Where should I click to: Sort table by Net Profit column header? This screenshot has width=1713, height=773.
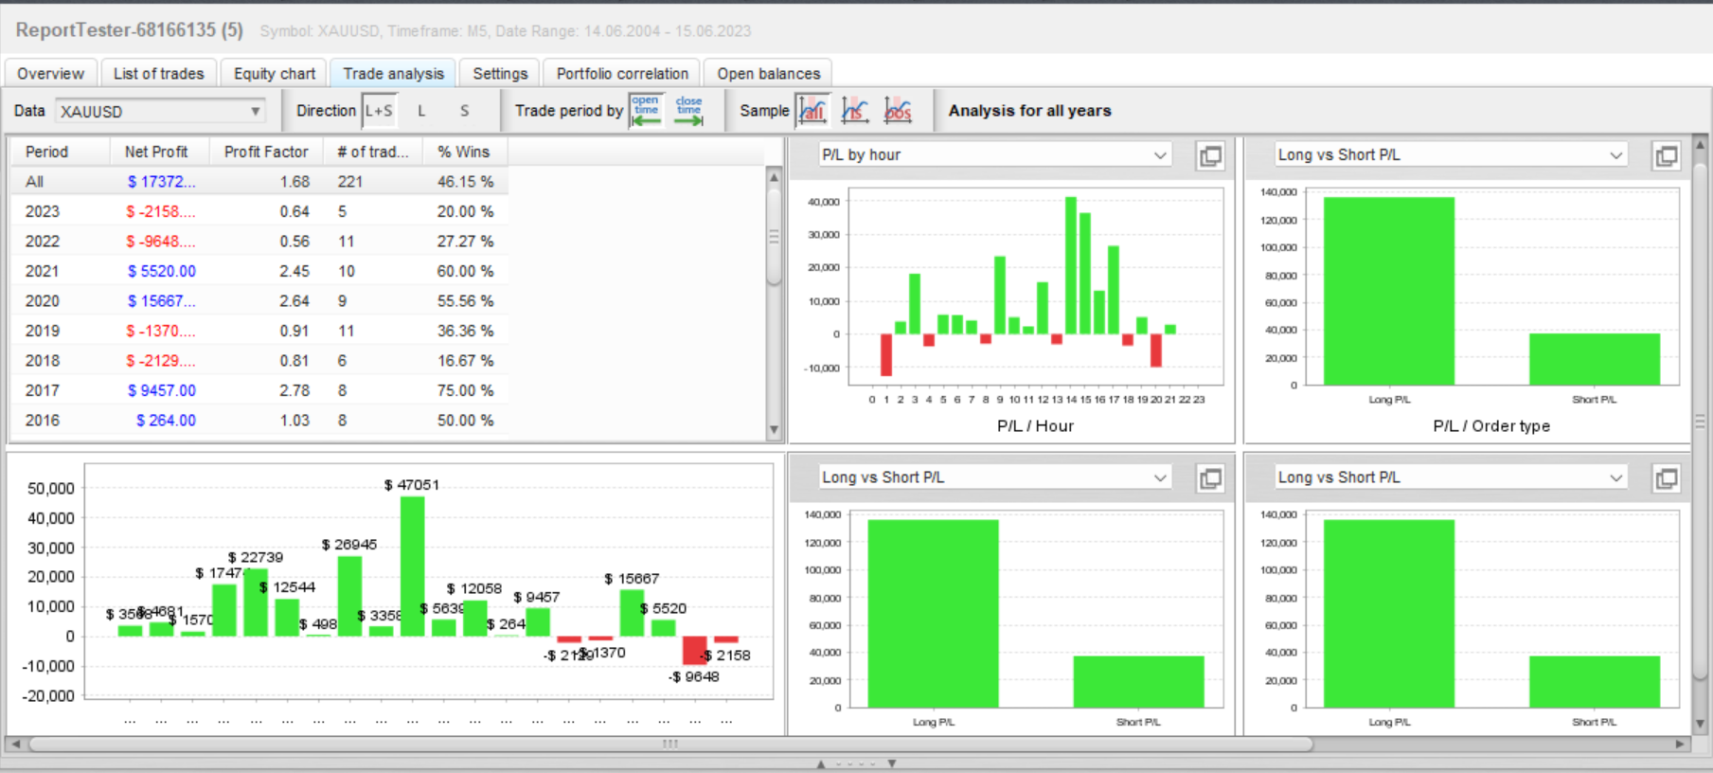pos(156,152)
